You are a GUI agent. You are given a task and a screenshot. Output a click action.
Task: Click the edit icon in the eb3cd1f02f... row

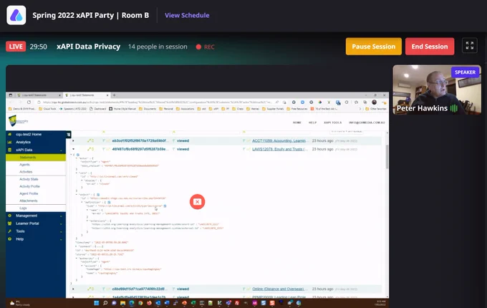89,140
